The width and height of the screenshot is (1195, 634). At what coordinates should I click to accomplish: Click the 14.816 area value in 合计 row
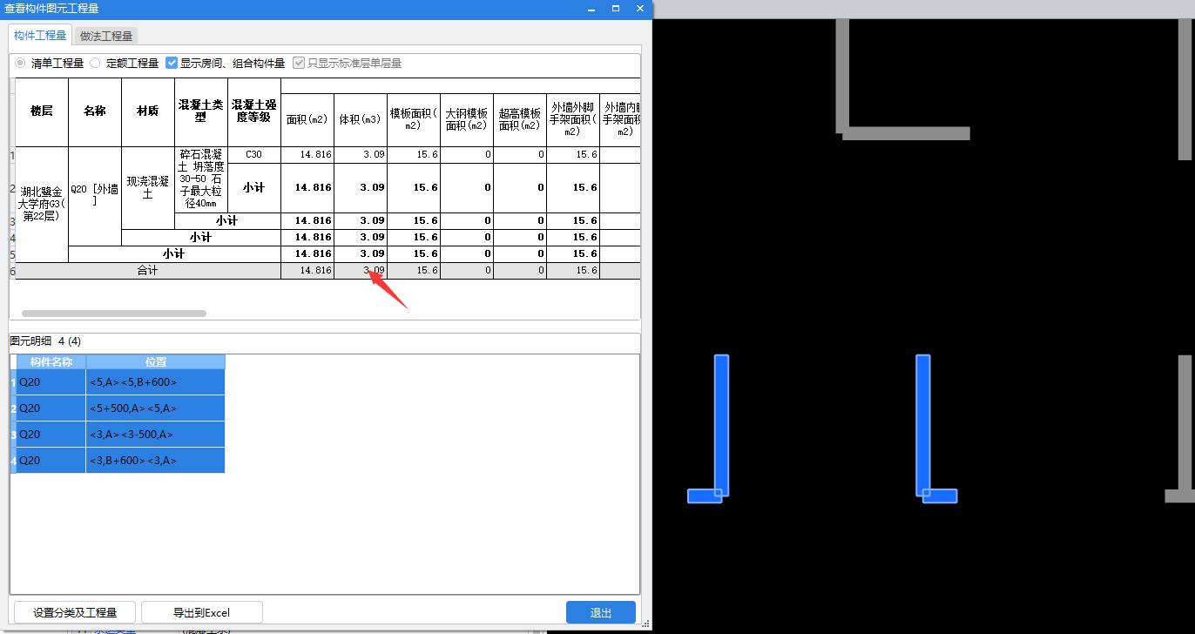(307, 271)
